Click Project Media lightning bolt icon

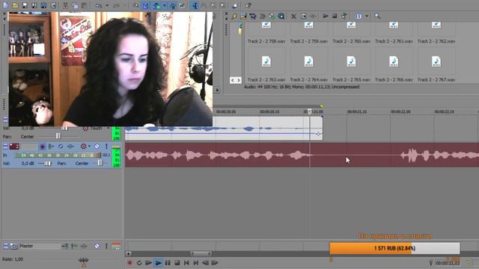(x=234, y=16)
